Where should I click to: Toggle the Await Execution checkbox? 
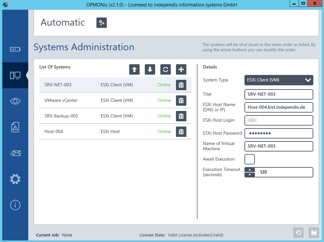[x=250, y=159]
